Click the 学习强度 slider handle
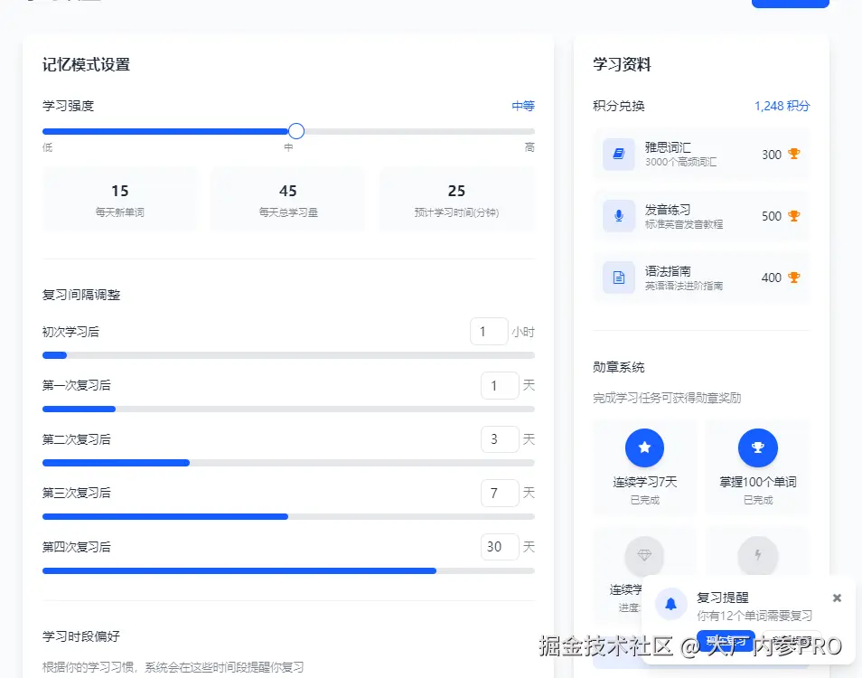This screenshot has height=678, width=862. pos(295,131)
